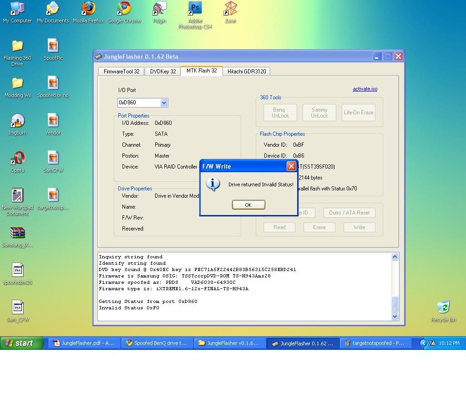The width and height of the screenshot is (466, 410).
Task: Open the My Computer desktop icon
Action: pyautogui.click(x=17, y=9)
